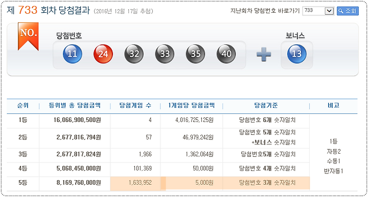Screen dimensions: 368x197
Task: Click total prize 8,169,760,000원
Action: pyautogui.click(x=79, y=183)
